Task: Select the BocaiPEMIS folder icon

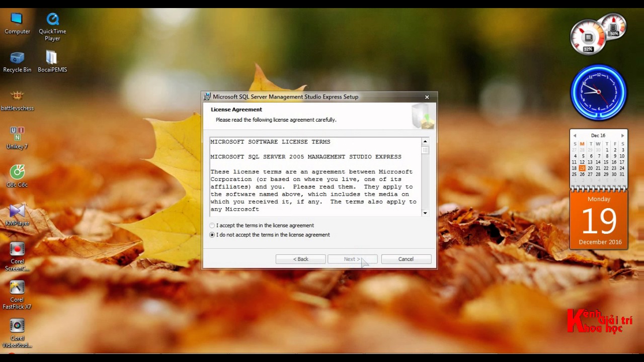Action: coord(52,61)
